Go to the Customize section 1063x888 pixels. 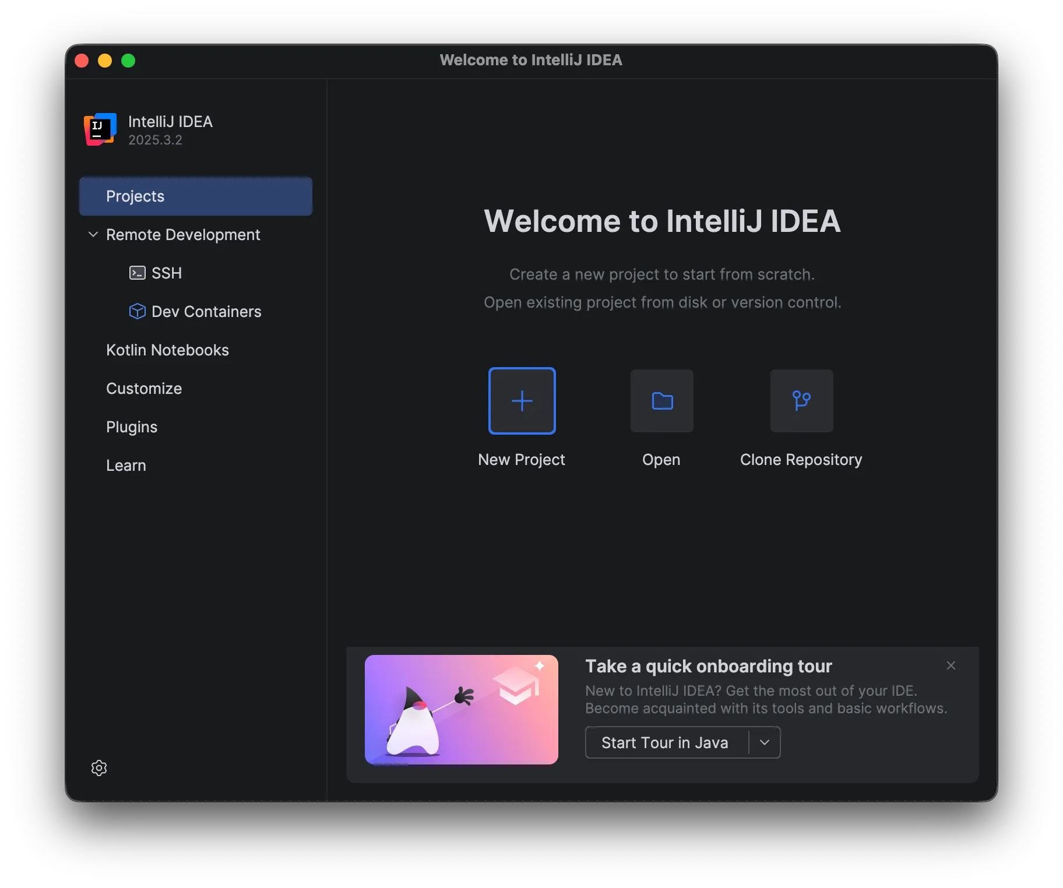click(143, 388)
